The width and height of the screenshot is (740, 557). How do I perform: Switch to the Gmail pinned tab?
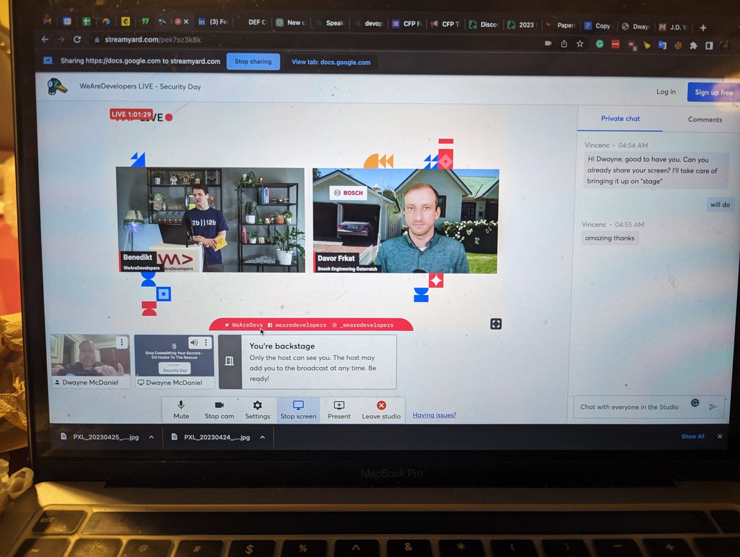(47, 22)
